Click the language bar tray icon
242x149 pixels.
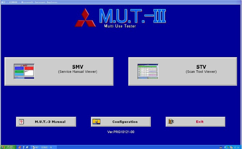[x=221, y=148]
